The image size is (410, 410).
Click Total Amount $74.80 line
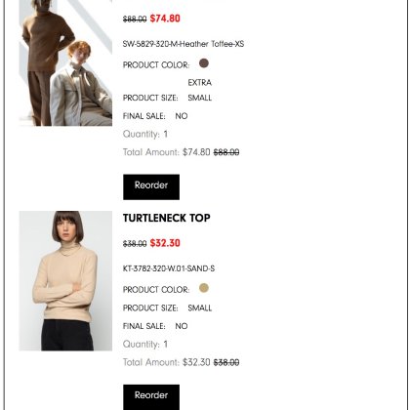point(182,152)
